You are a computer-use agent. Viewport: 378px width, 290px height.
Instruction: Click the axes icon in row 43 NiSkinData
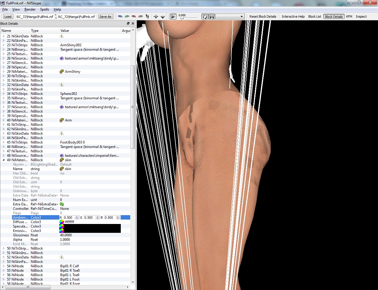[62, 134]
